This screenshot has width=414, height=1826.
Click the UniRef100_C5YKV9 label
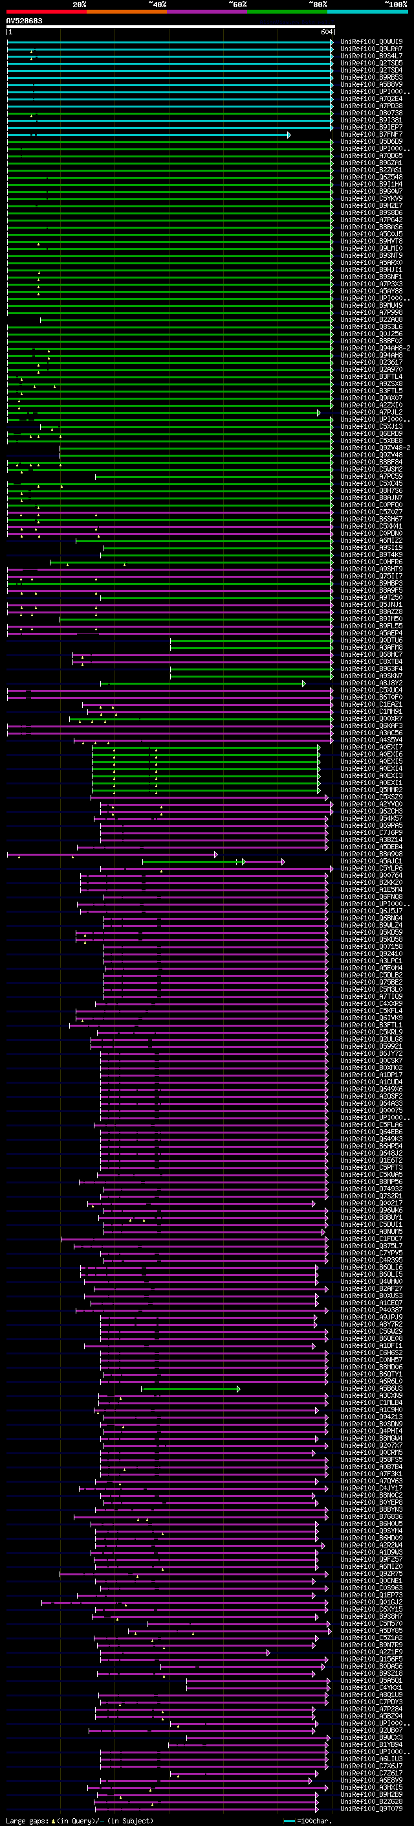tap(371, 198)
